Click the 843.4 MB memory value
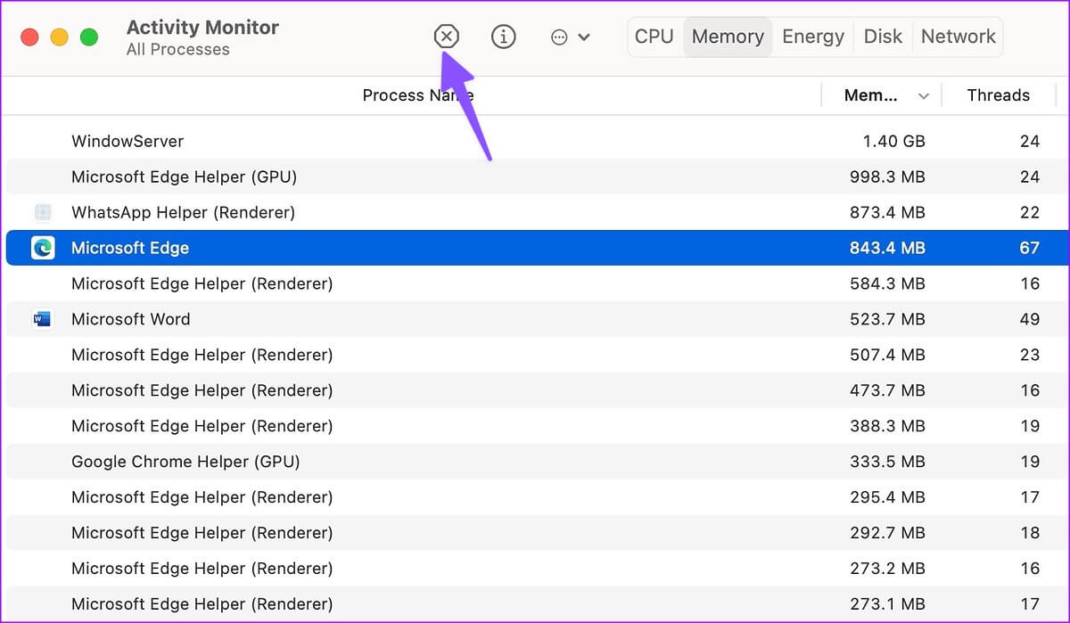This screenshot has width=1070, height=623. tap(887, 248)
